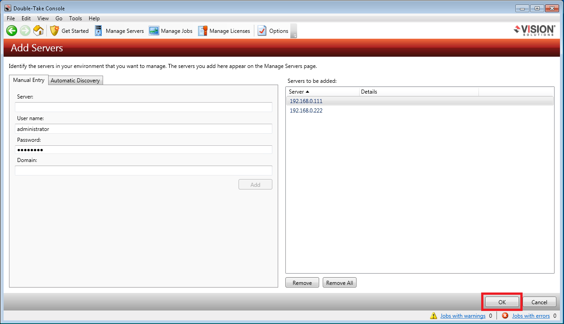Open the Jobs with warnings link
This screenshot has width=564, height=324.
coord(462,316)
